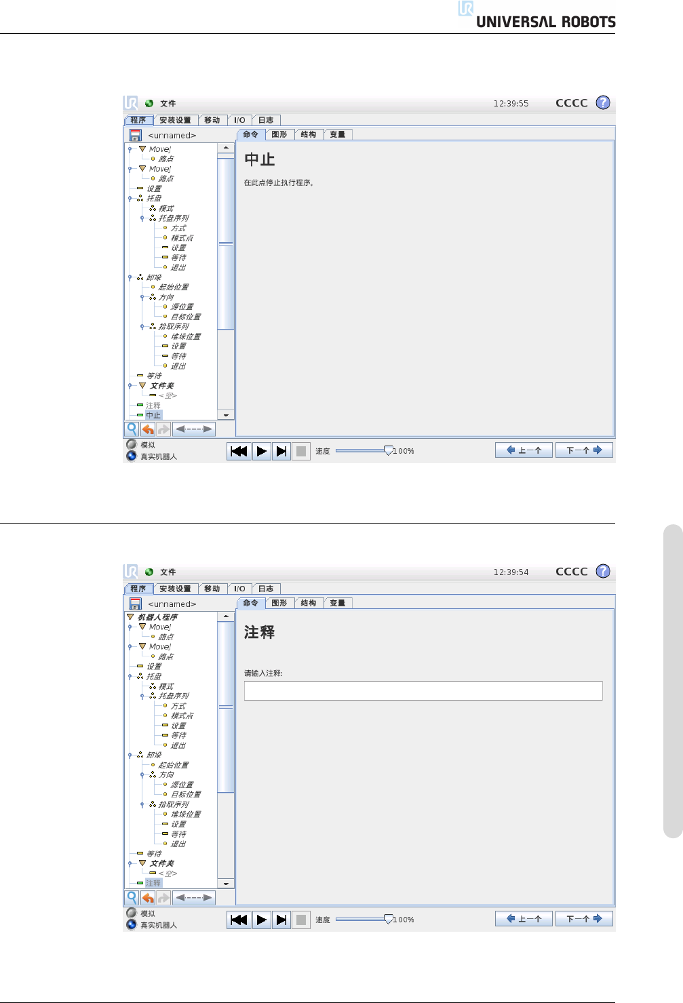Click speed slider in lower screenshot

[x=364, y=919]
